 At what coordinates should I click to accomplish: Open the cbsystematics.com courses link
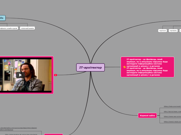point(18,129)
